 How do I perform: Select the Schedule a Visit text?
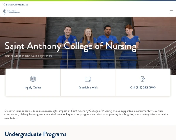click(88, 87)
